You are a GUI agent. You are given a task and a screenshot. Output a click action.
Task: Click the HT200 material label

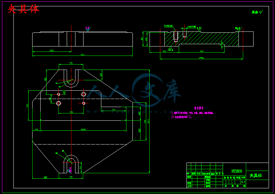(x=236, y=171)
